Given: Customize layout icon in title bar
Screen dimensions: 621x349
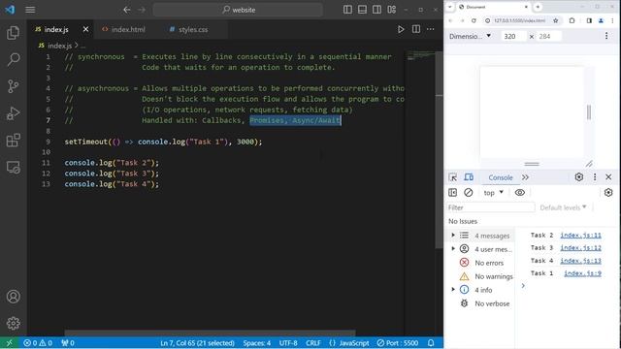Looking at the screenshot, I should 392,10.
